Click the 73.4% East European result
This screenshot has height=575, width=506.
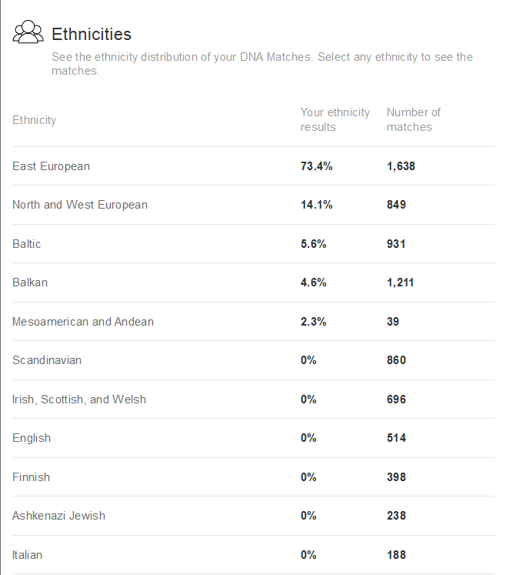tap(316, 166)
